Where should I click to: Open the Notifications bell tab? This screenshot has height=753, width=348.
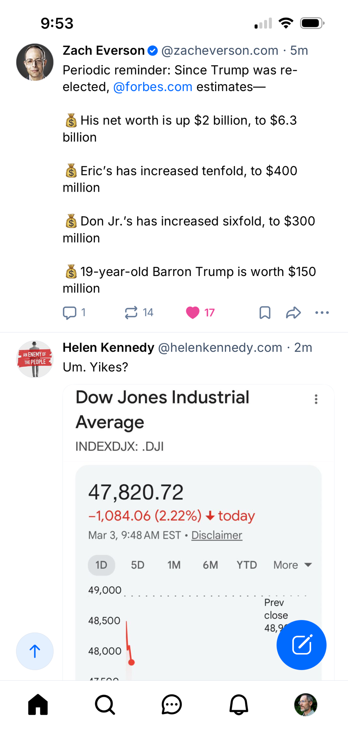[239, 704]
